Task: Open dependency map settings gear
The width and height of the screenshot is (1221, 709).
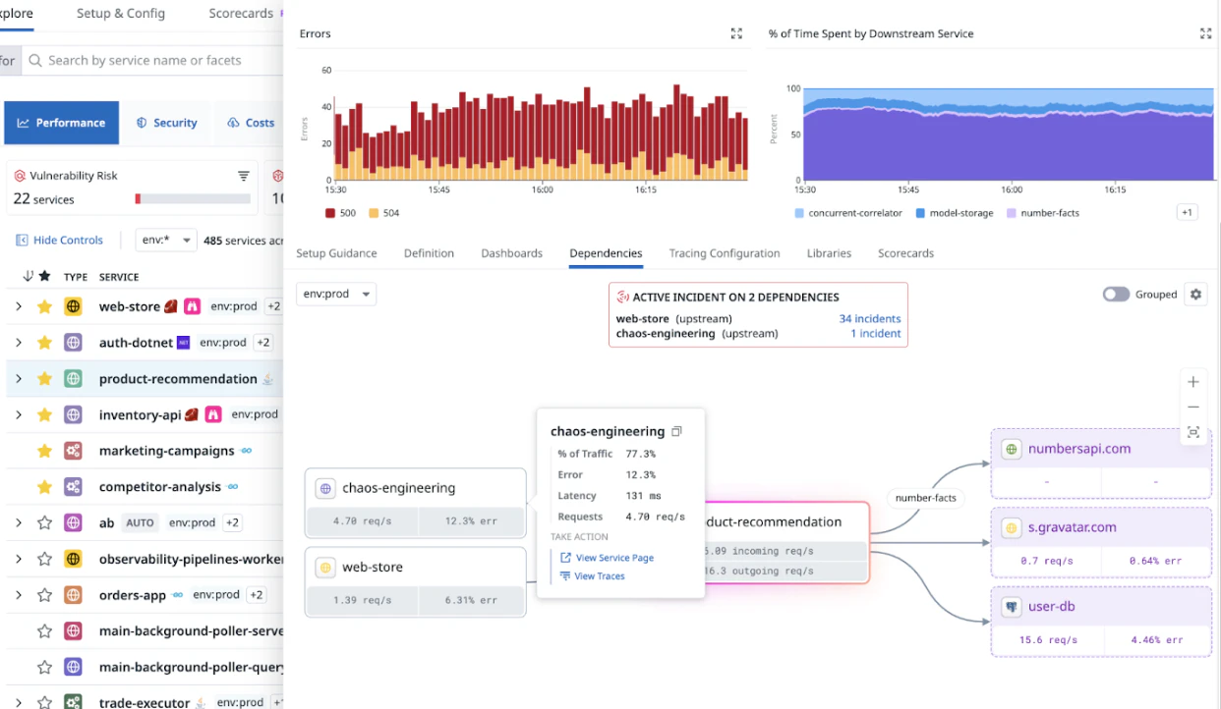Action: click(x=1195, y=294)
